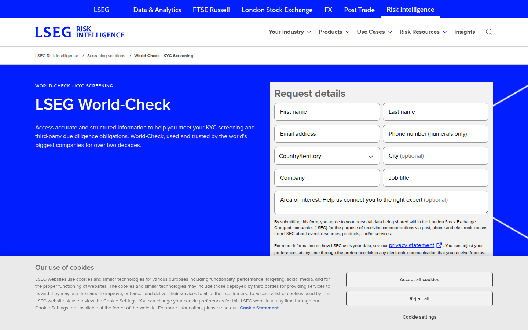The height and width of the screenshot is (330, 528).
Task: Click the LSEG Risk Intelligence logo
Action: [80, 32]
